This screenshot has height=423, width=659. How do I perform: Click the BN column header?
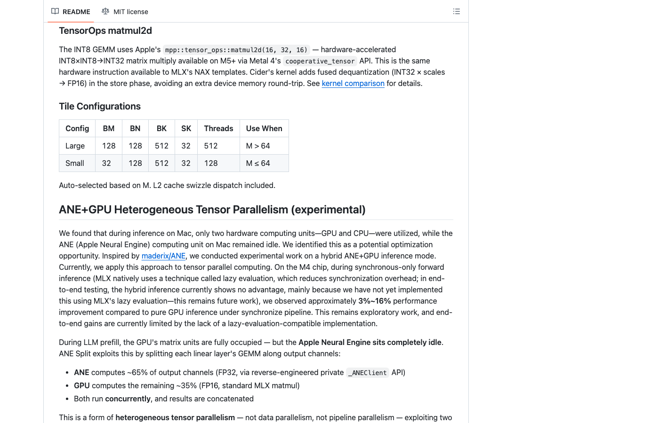click(x=135, y=128)
